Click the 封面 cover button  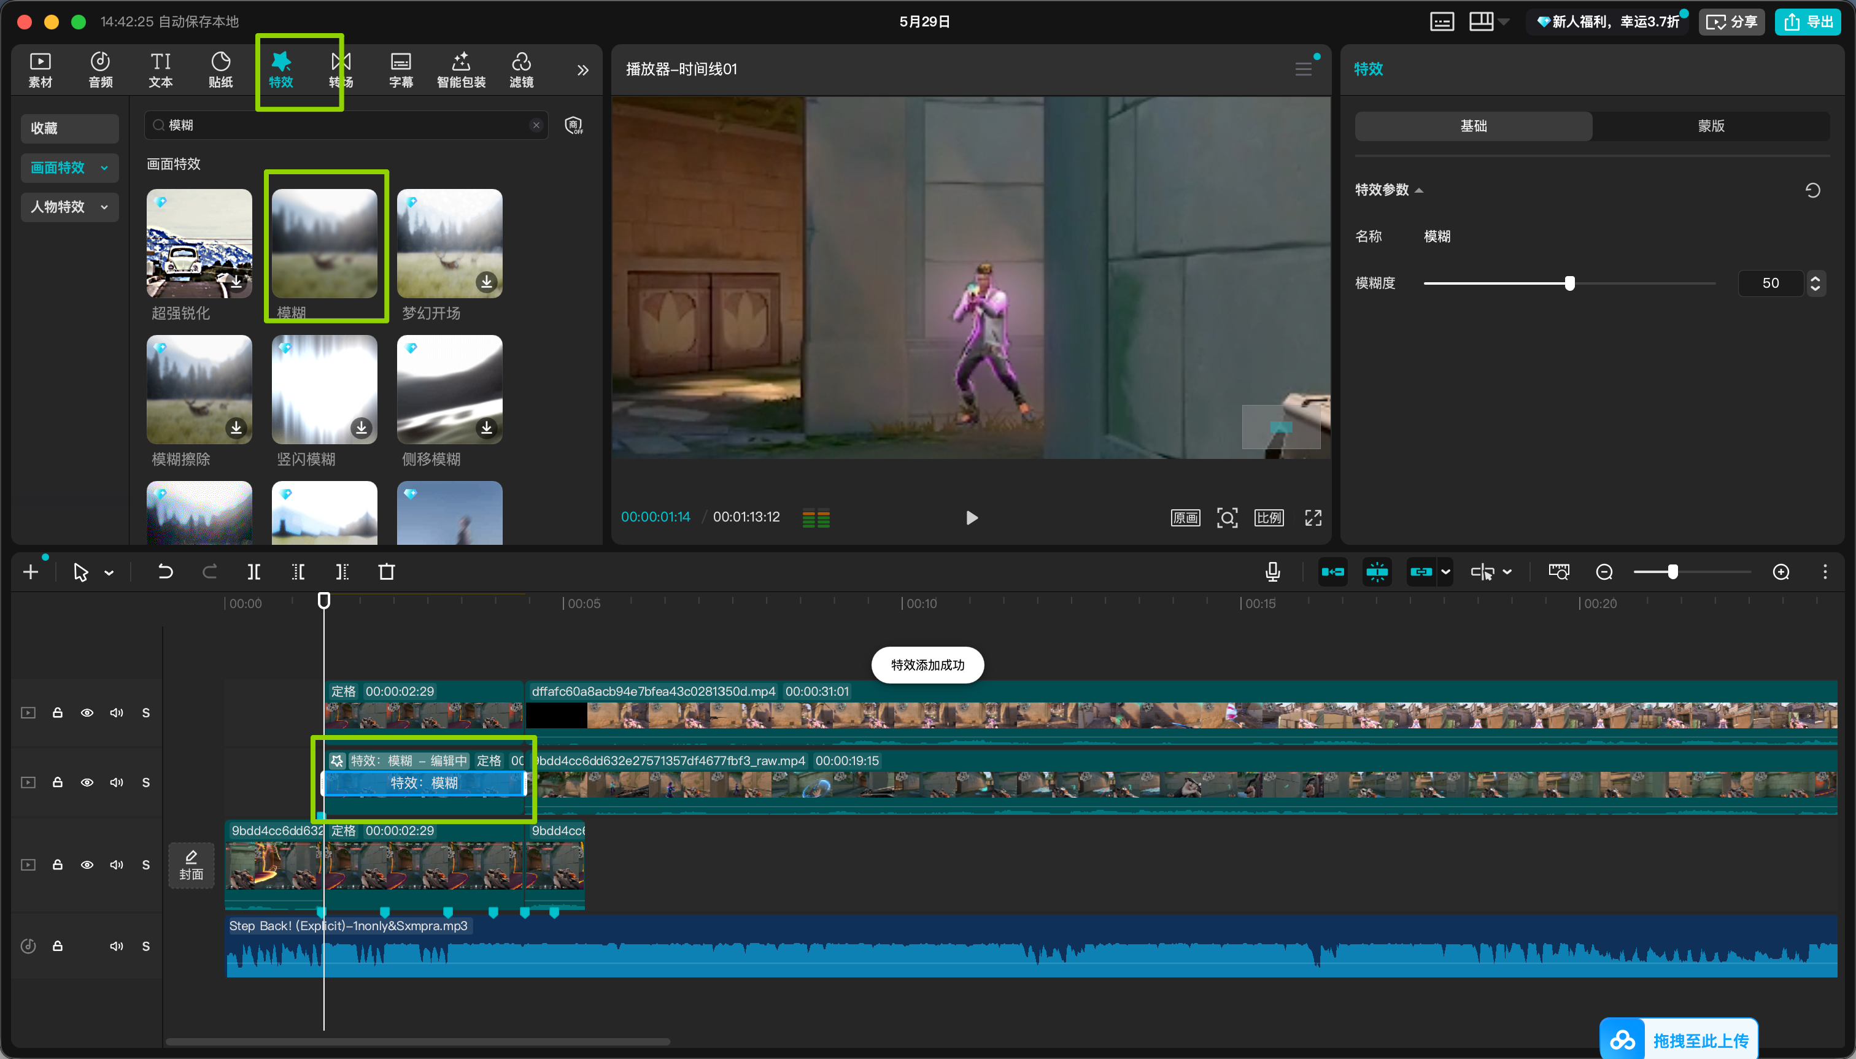(191, 866)
